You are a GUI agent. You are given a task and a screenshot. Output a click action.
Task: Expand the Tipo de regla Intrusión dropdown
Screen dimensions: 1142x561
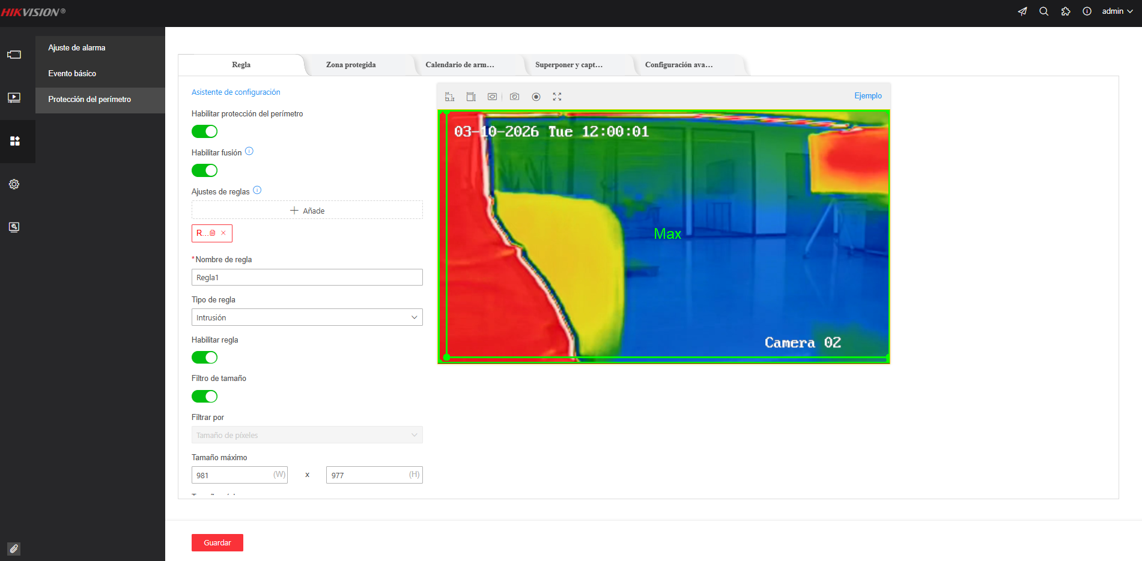307,317
